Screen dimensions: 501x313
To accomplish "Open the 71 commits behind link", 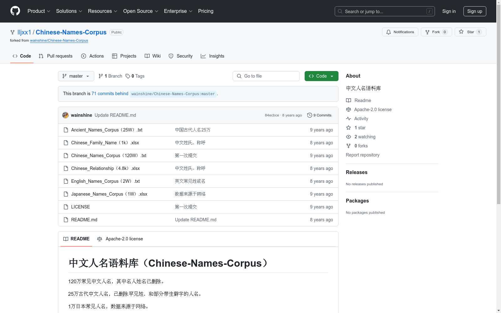I will coord(110,94).
